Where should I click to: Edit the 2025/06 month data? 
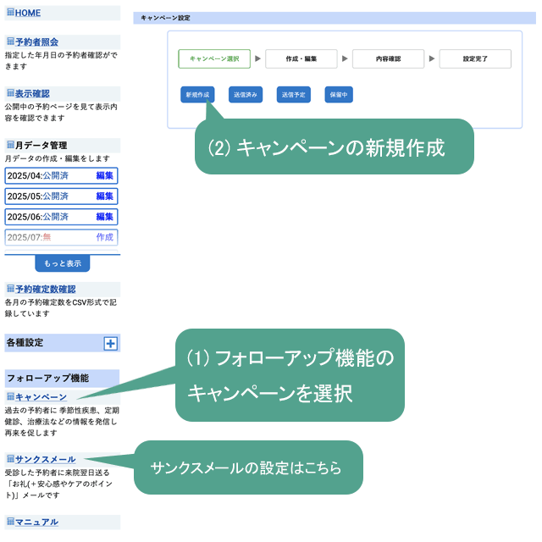104,217
